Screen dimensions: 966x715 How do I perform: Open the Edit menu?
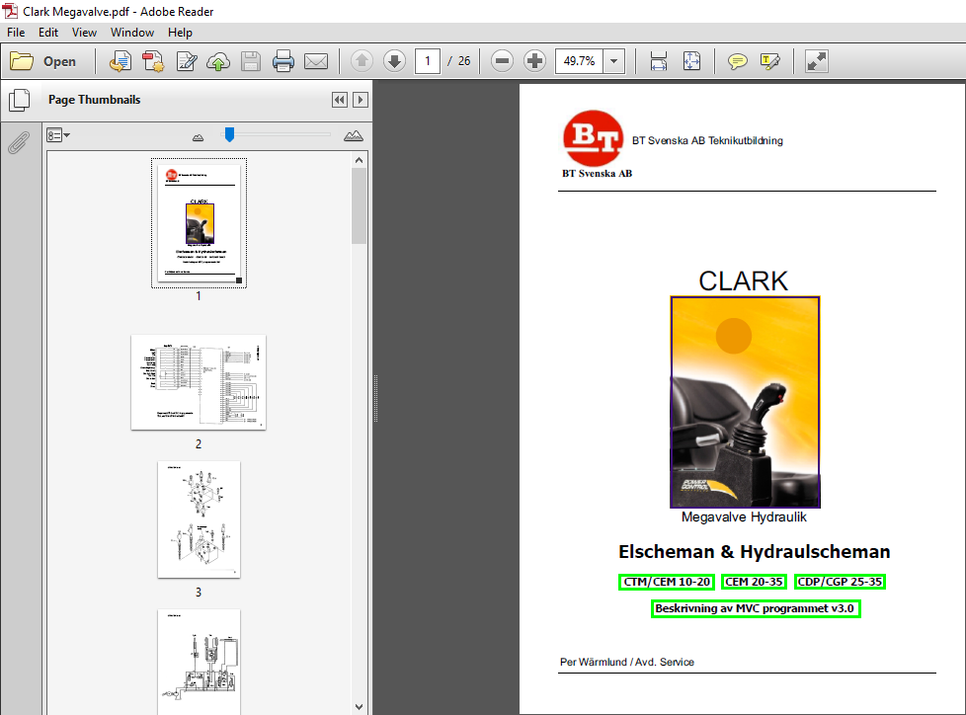point(48,33)
